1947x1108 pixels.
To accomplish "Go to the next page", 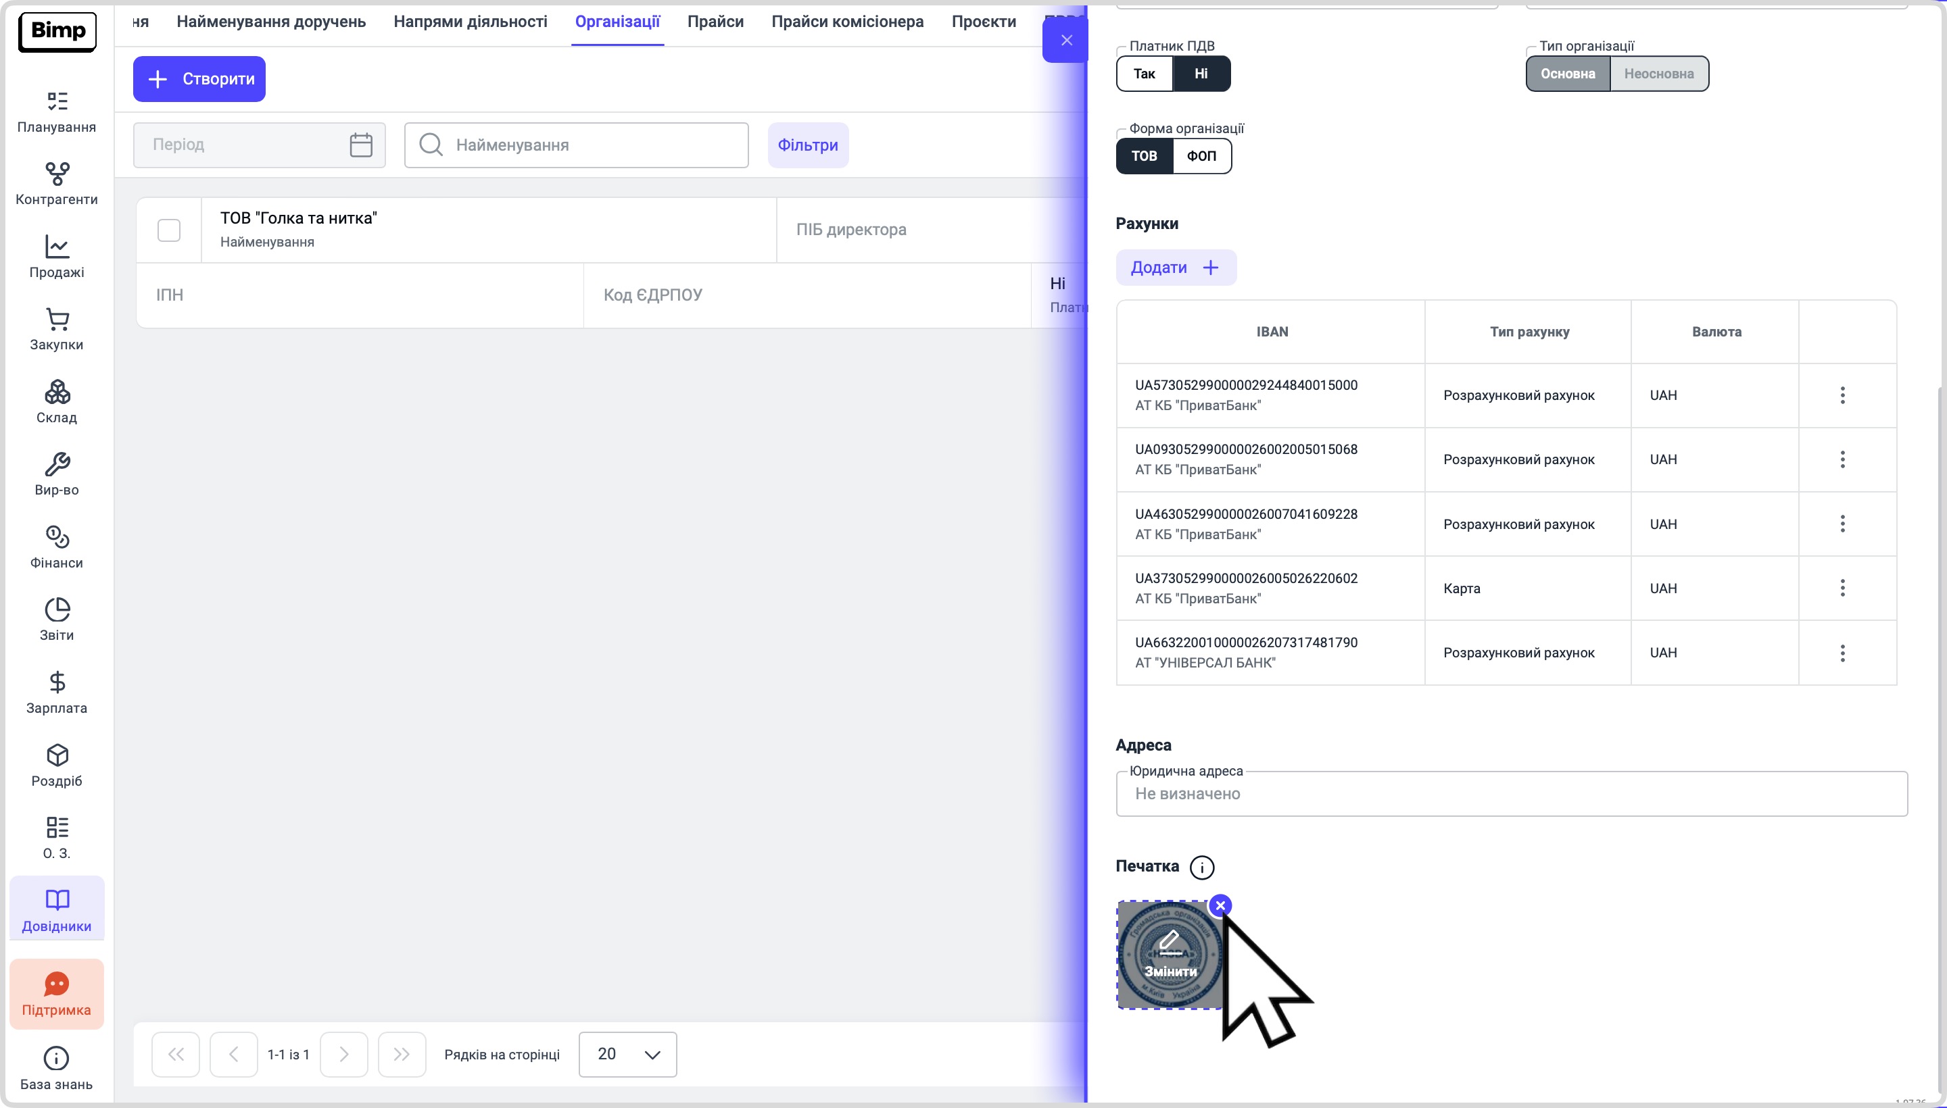I will coord(344,1055).
